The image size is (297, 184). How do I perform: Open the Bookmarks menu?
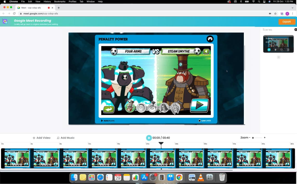point(60,2)
